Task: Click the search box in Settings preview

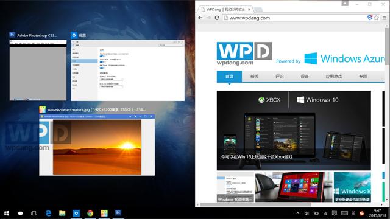Action: pos(171,45)
